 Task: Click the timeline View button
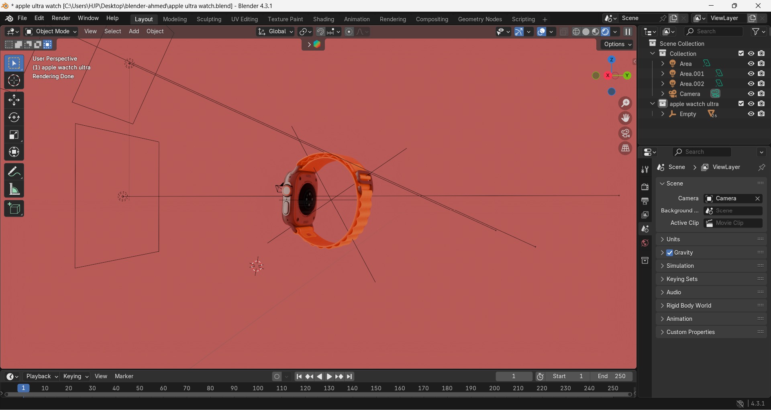point(101,377)
